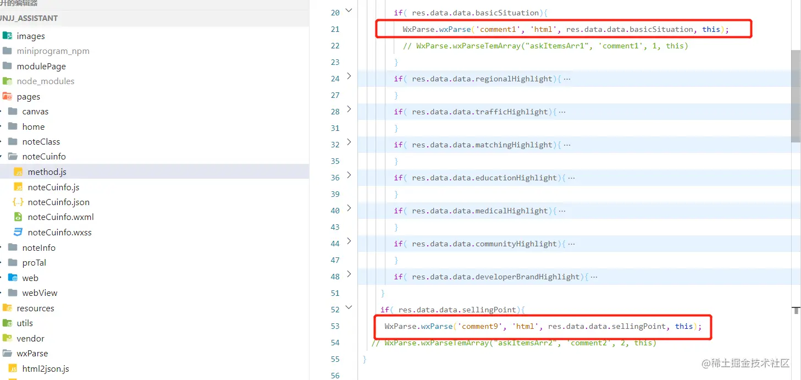Click the home folder icon
This screenshot has width=801, height=380.
[13, 126]
